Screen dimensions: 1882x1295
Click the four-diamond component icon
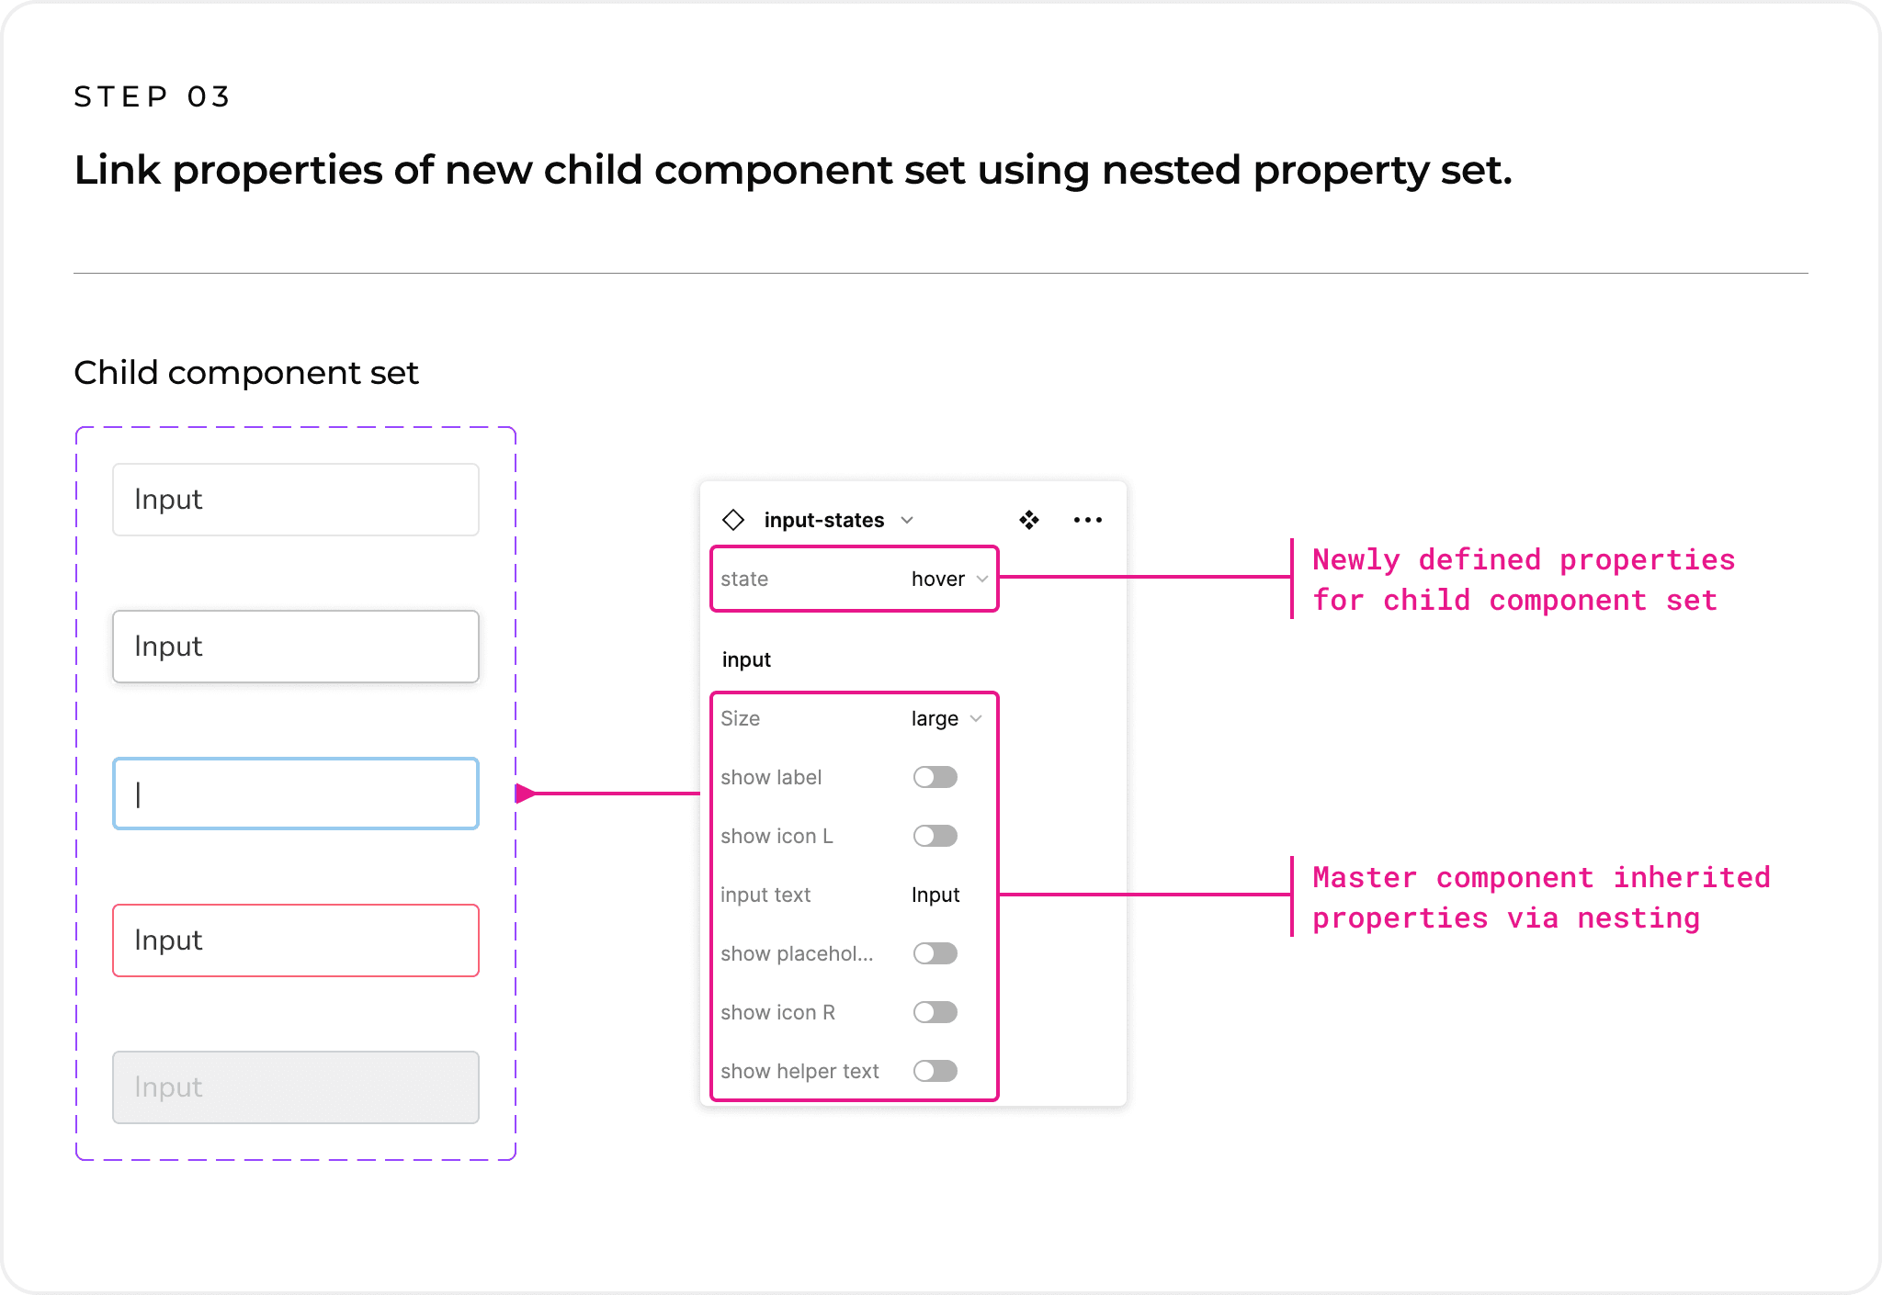pyautogui.click(x=1029, y=520)
